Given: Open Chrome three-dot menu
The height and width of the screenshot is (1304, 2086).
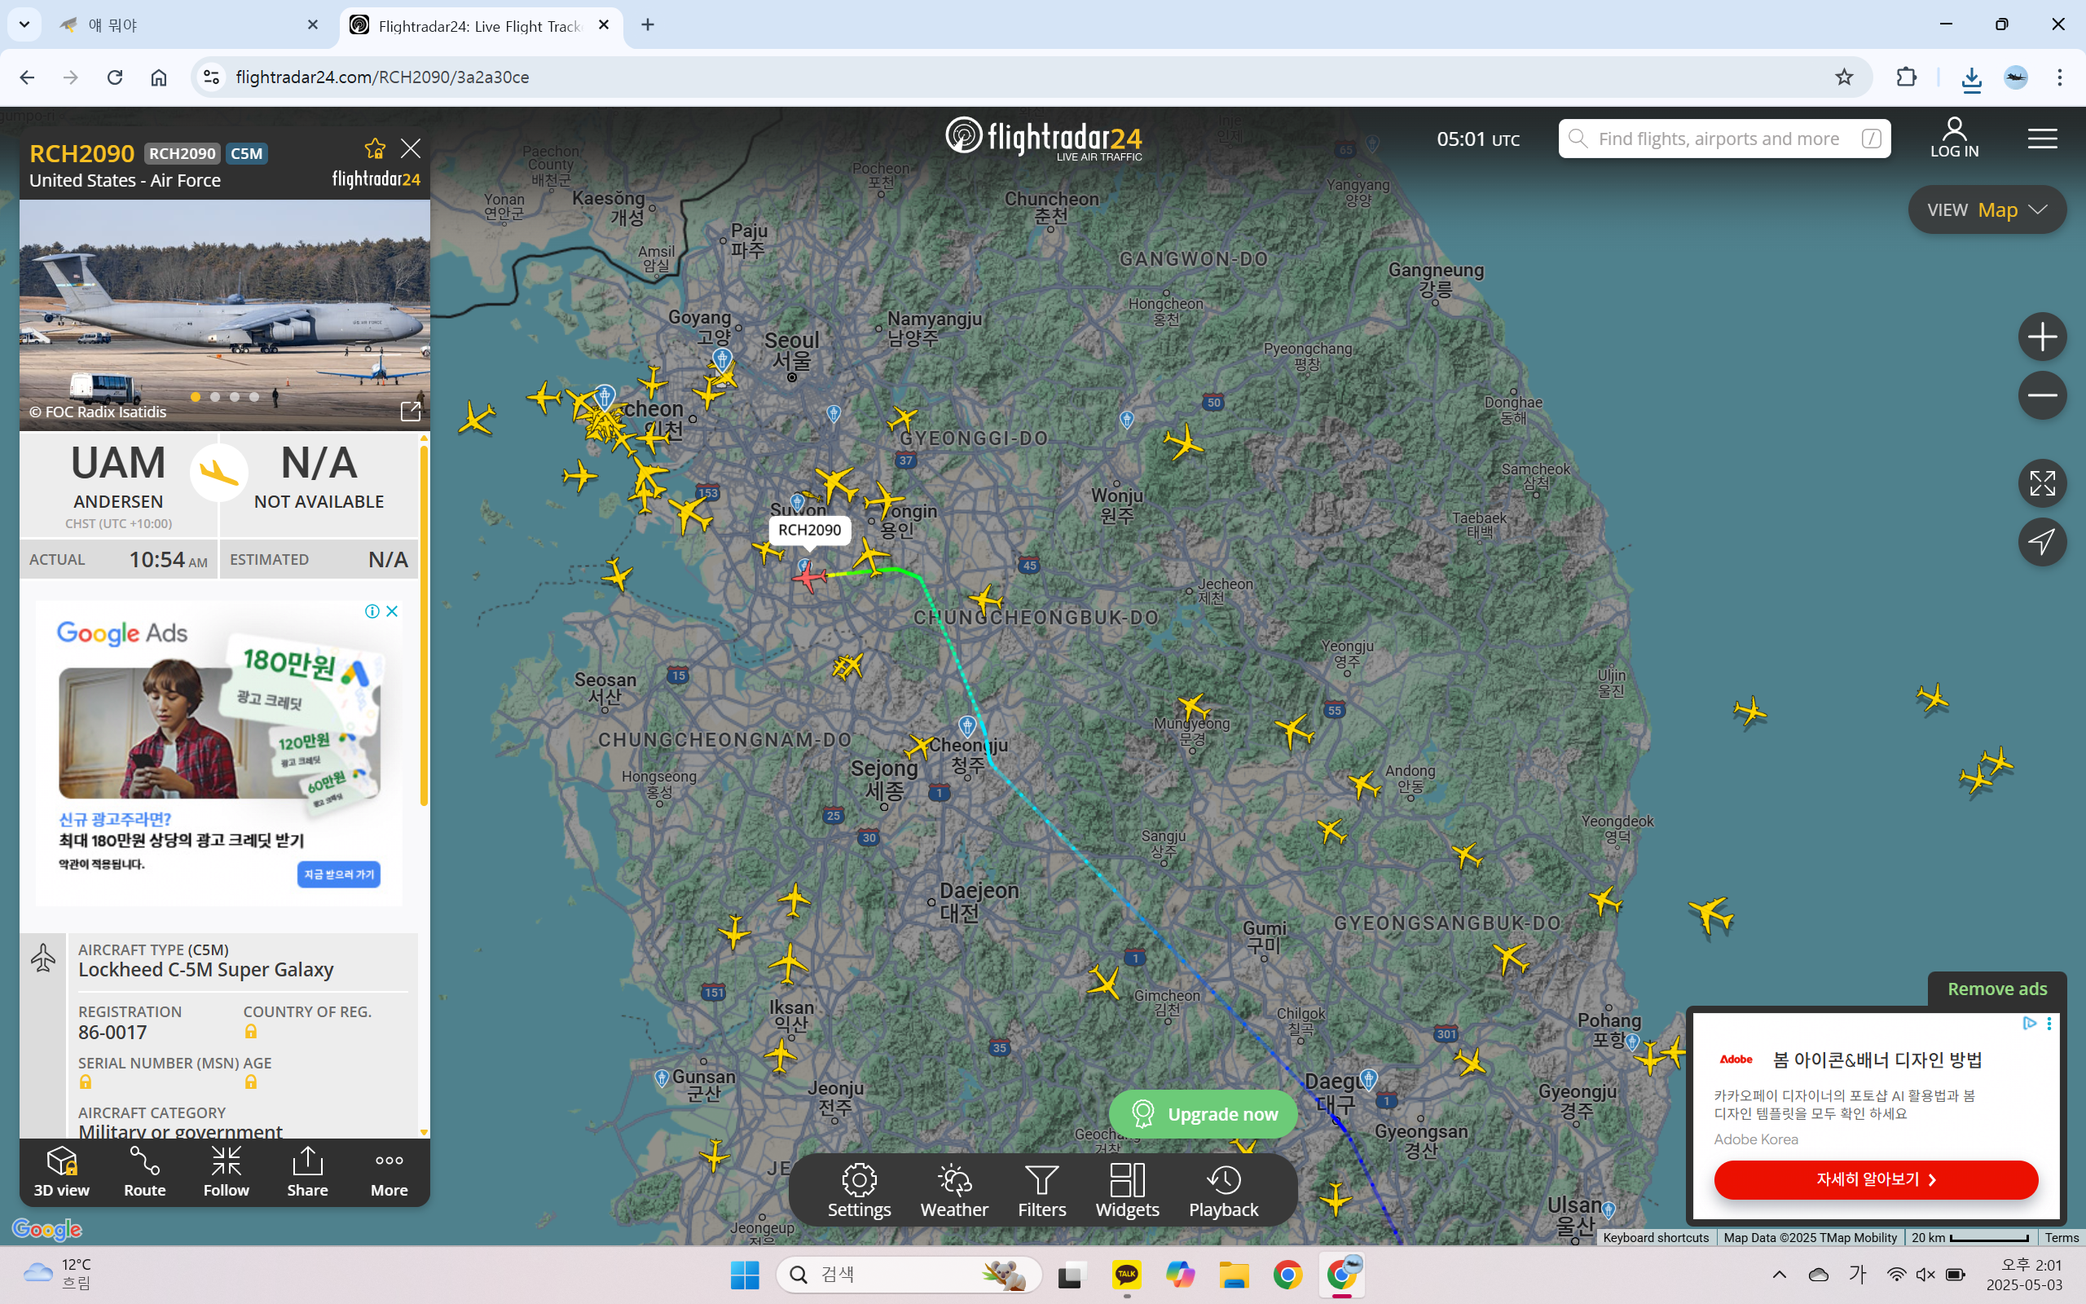Looking at the screenshot, I should [2059, 77].
